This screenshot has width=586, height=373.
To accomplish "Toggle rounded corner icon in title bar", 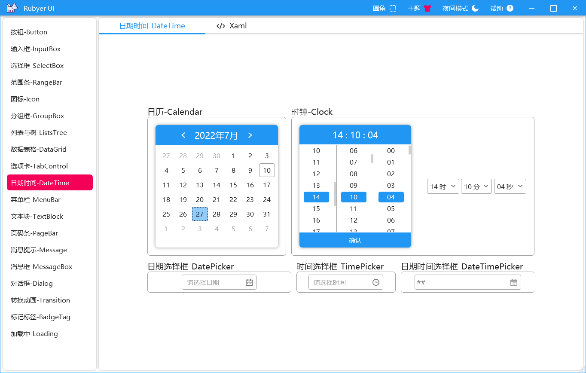I will (x=393, y=8).
